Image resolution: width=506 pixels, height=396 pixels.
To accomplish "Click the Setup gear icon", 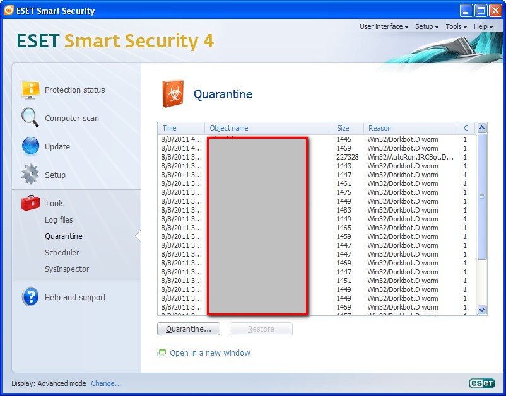I will point(29,175).
